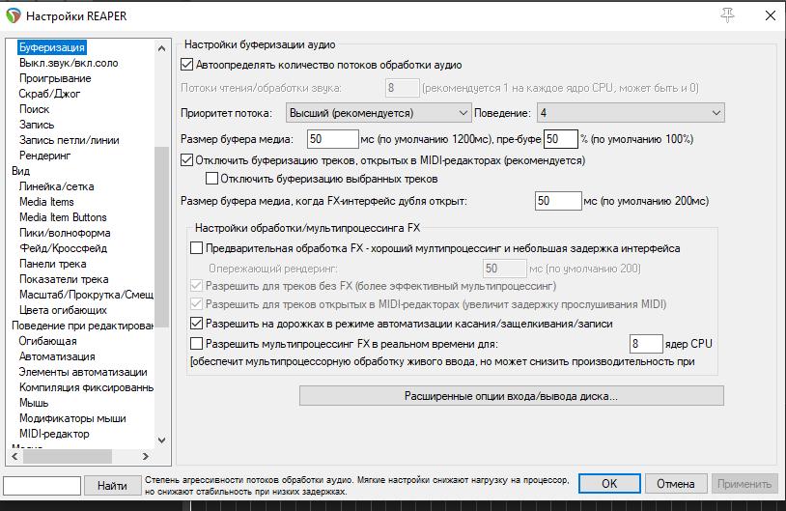
Task: Open 'Масштаб/Прокрутка/Смещ' settings page
Action: pyautogui.click(x=86, y=295)
